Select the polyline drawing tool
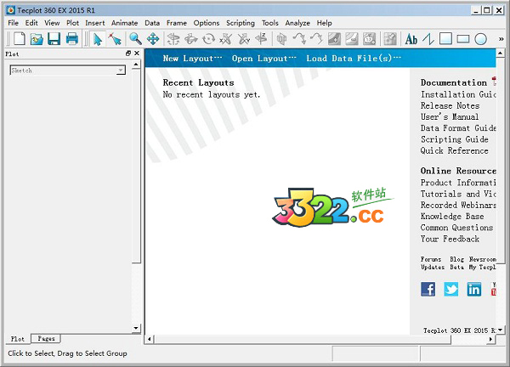510x367 pixels. 428,39
